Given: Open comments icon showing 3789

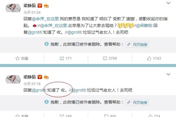Looking at the screenshot, I should [x=105, y=58].
